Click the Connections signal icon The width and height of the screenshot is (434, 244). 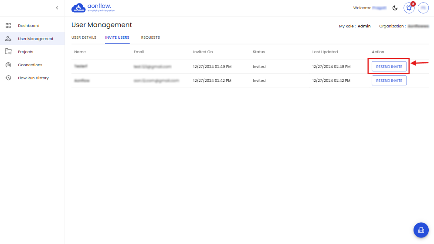pyautogui.click(x=8, y=65)
